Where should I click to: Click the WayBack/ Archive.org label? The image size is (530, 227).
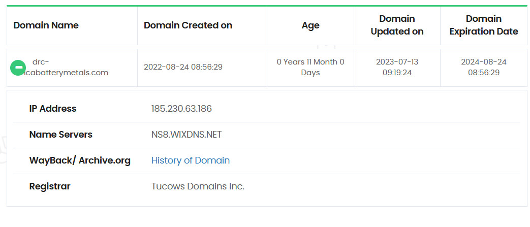tap(80, 160)
